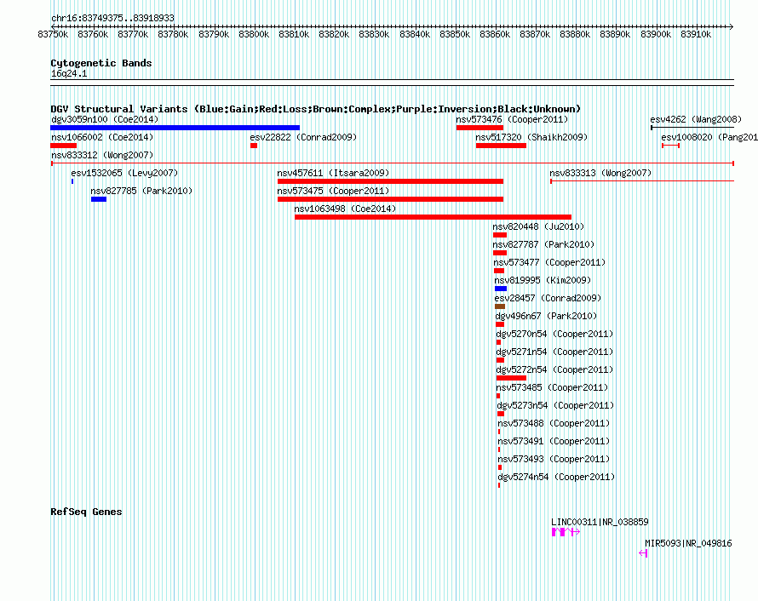Click the esv22822 (Conrad2009) label

(x=303, y=137)
